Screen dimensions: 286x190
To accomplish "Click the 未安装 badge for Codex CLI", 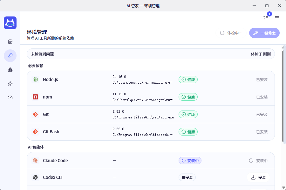I will [187, 177].
